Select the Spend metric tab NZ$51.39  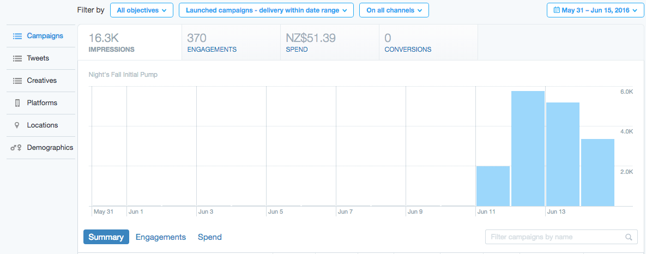tap(330, 43)
